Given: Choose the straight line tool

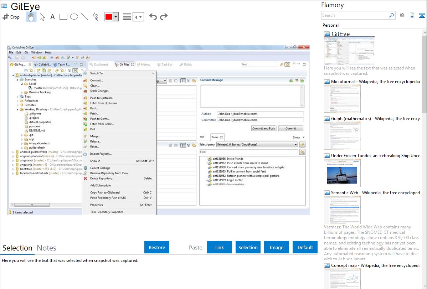Looking at the screenshot, I should pos(85,17).
